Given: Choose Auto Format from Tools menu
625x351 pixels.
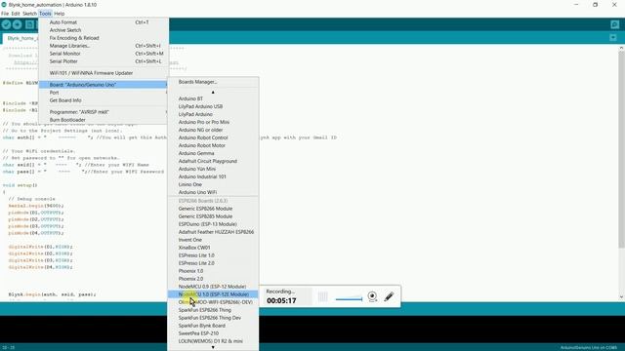Looking at the screenshot, I should 104,22.
